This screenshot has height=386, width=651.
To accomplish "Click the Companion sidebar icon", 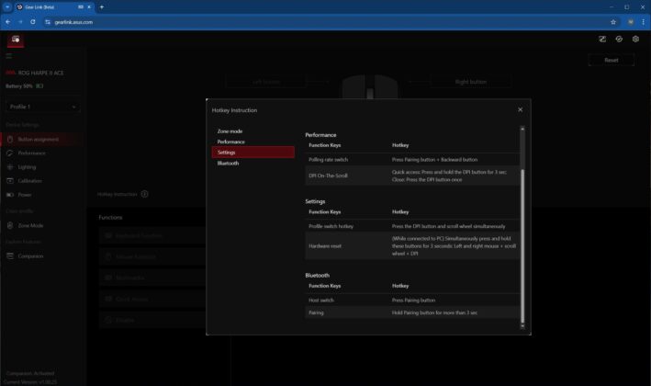I will point(10,256).
